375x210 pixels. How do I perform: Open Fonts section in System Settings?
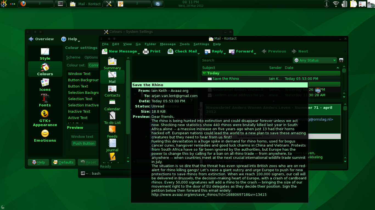[45, 100]
